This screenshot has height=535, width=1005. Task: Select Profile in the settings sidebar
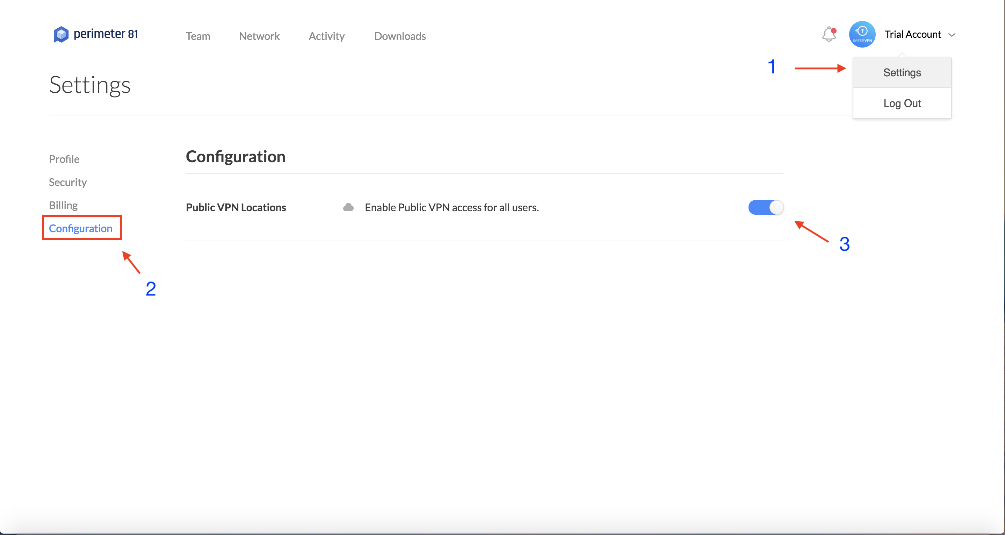coord(64,159)
